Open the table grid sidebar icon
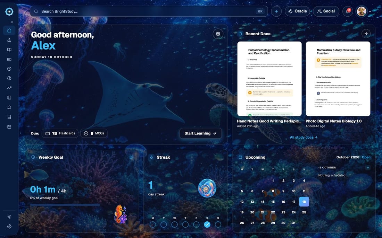Viewport: 382px width, 238px height. (9, 97)
